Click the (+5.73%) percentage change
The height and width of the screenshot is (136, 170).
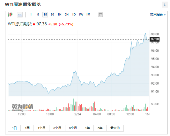click(x=66, y=24)
